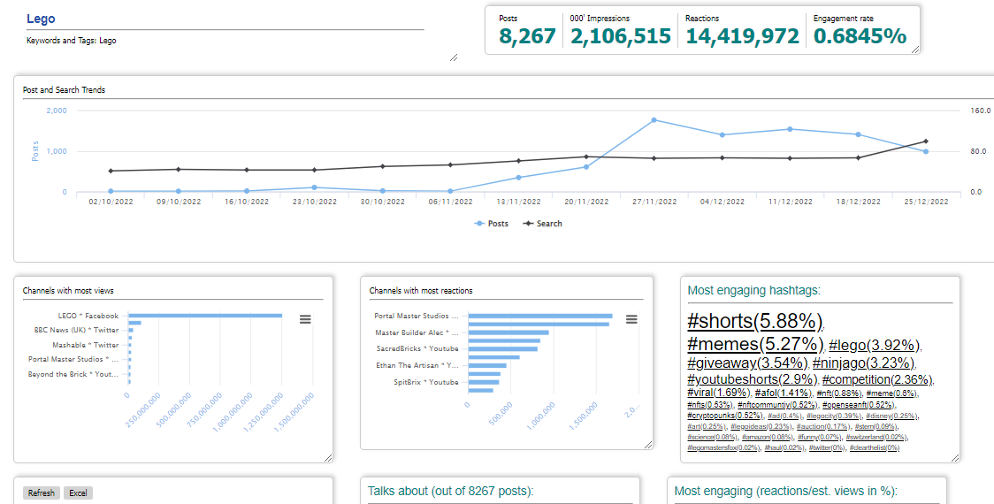994x504 pixels.
Task: Select the Search data point for 02/10/2022
Action: (111, 172)
